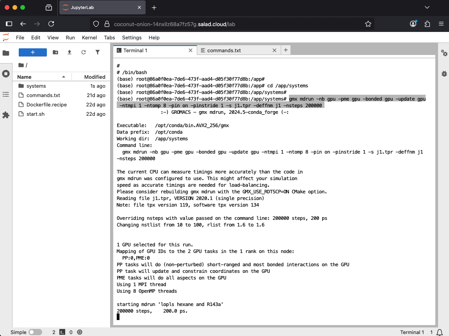Click the site security padlock icon
The image size is (449, 336).
(107, 24)
